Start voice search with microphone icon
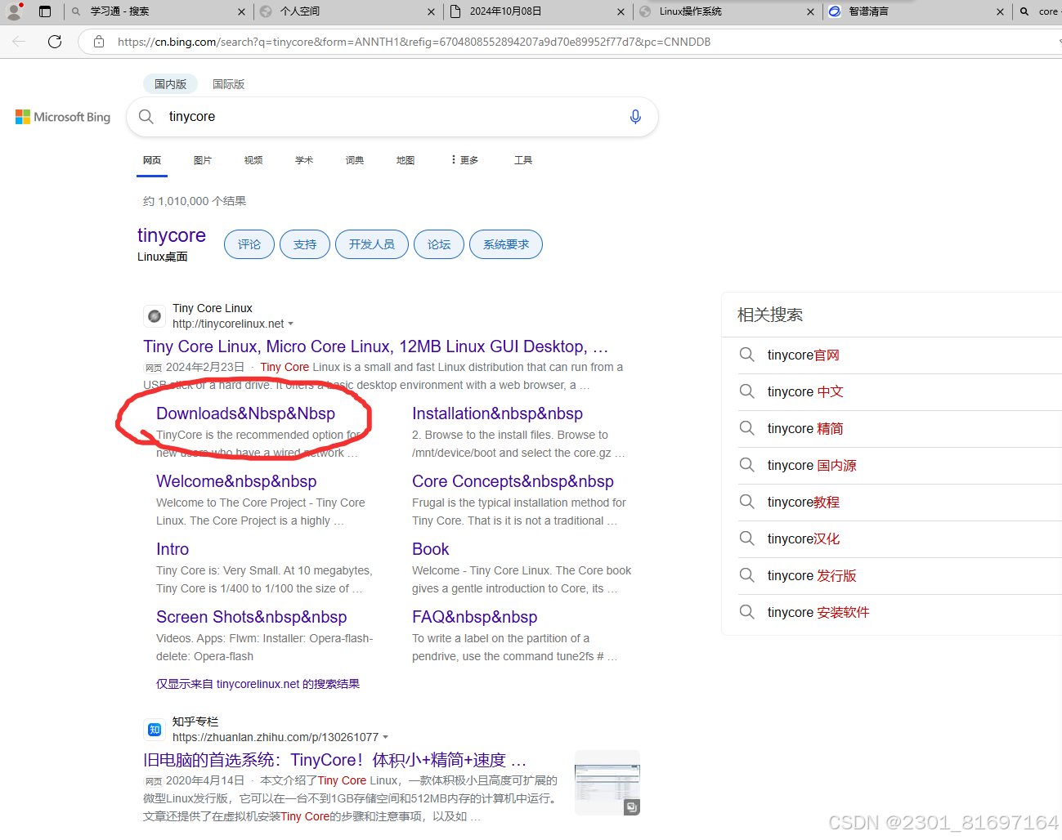This screenshot has height=840, width=1062. (x=635, y=117)
